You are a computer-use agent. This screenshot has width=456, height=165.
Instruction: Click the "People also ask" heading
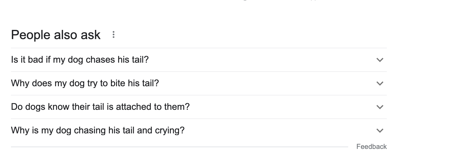56,35
